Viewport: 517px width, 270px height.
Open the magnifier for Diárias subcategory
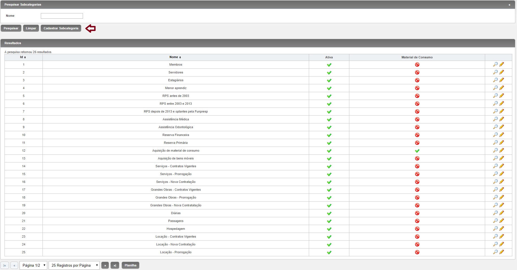coord(495,213)
